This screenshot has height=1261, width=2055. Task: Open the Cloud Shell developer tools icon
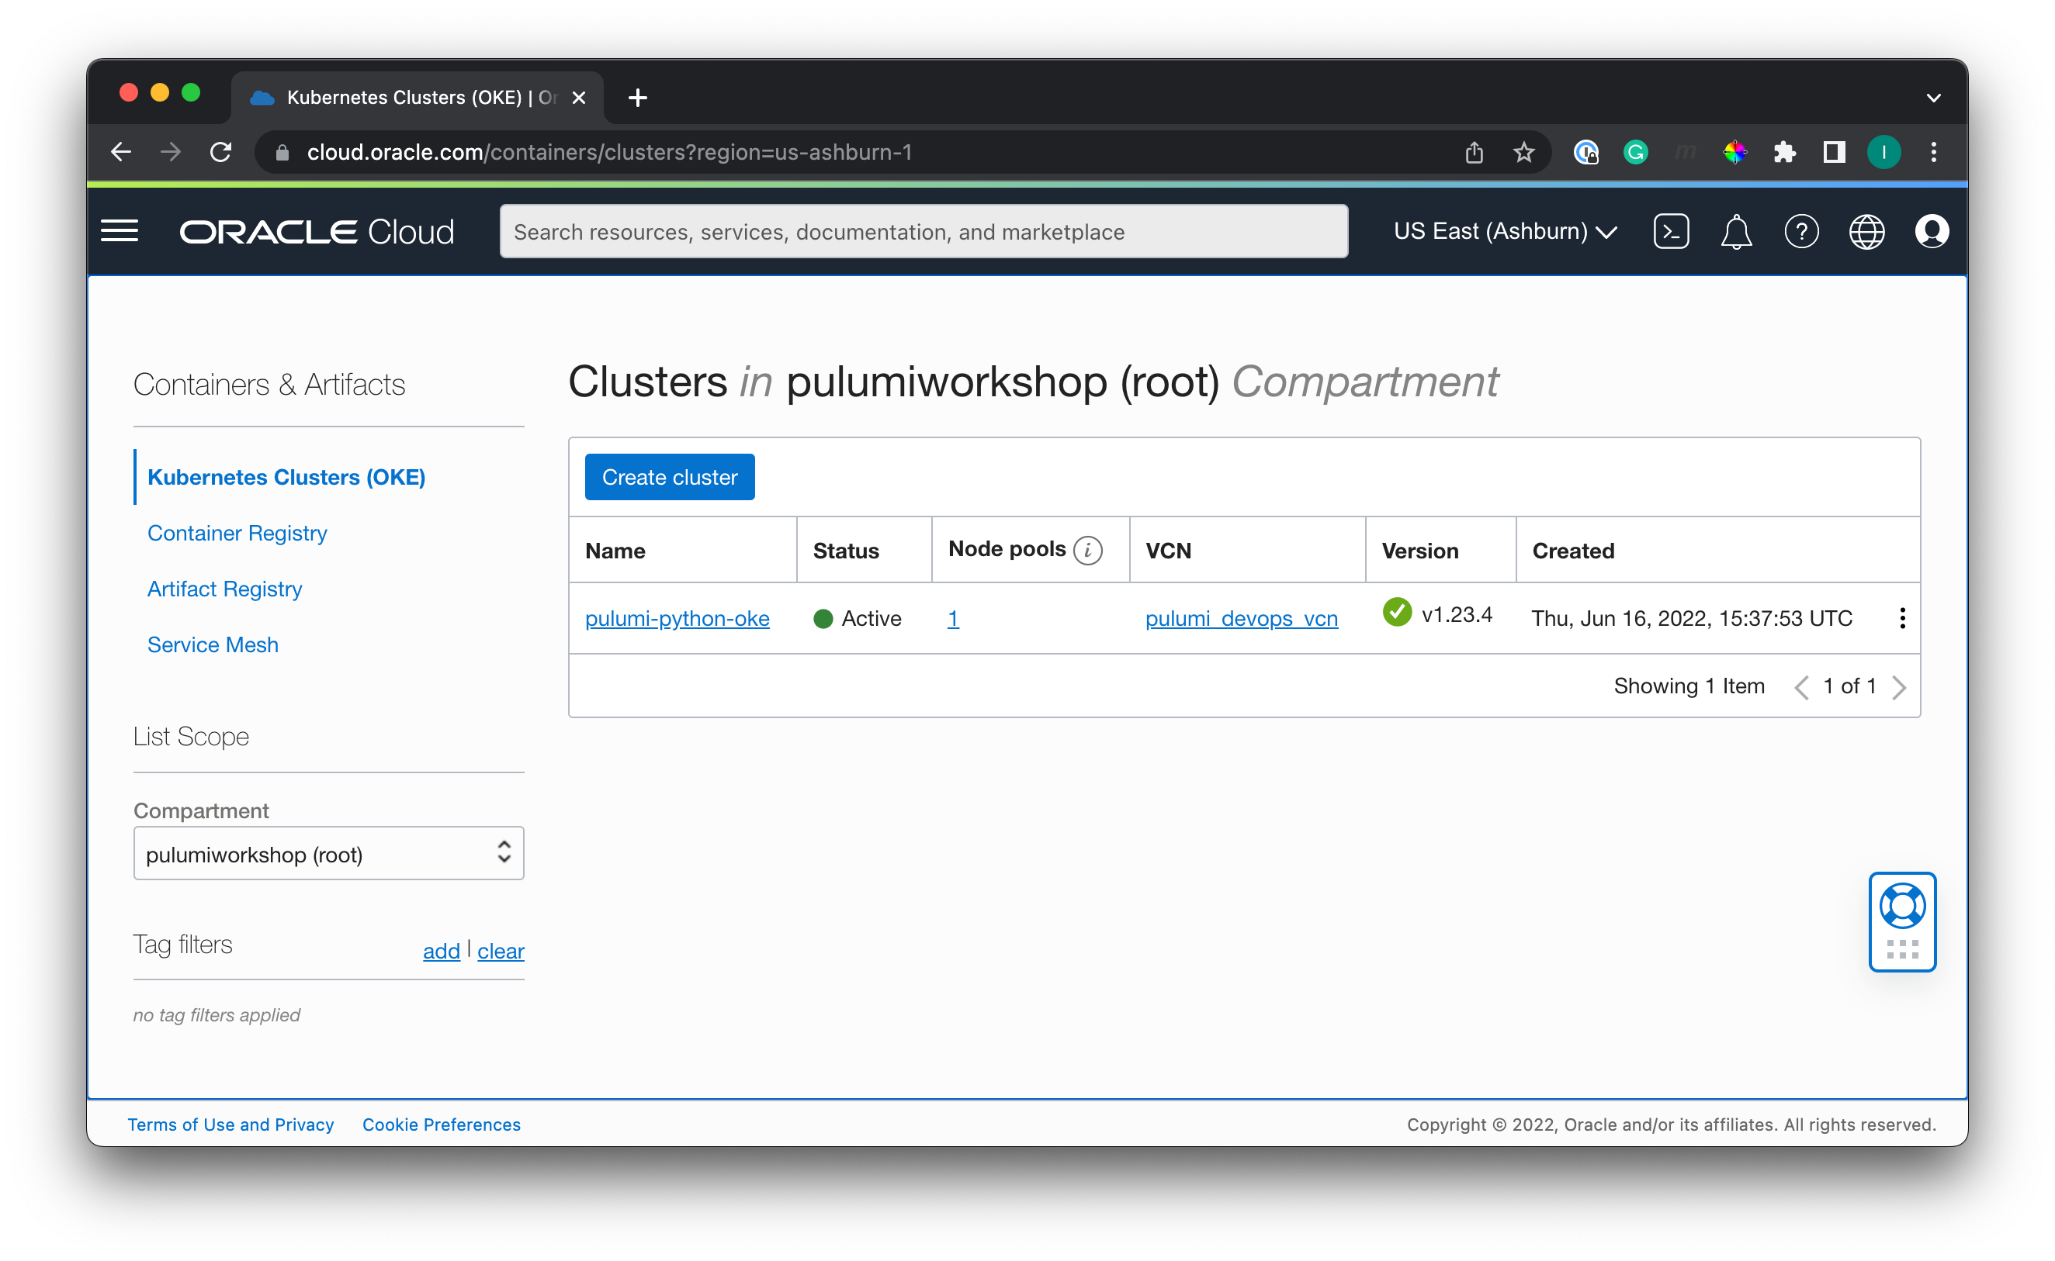[x=1670, y=231]
